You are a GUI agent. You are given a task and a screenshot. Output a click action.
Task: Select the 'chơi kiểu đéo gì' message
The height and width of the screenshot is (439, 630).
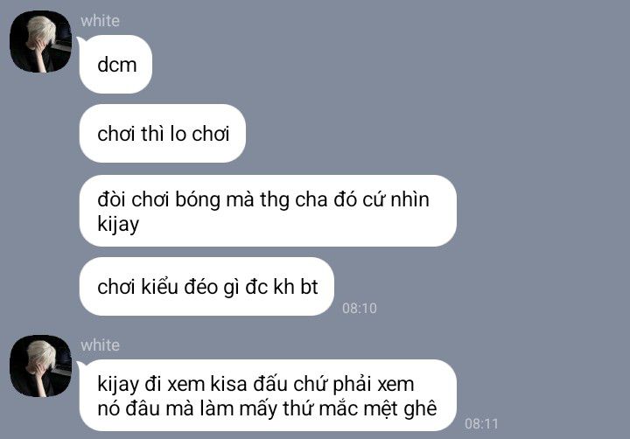point(206,286)
